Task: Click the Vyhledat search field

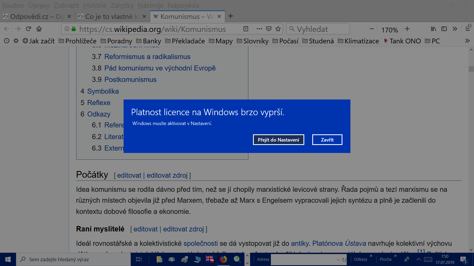Action: 318,29
